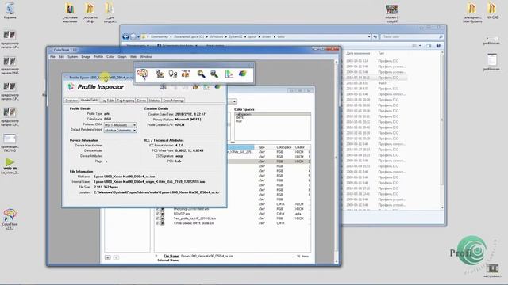Select the ColorThink v2.3.2 desktop shortcut
The image size is (508, 285).
[10, 218]
